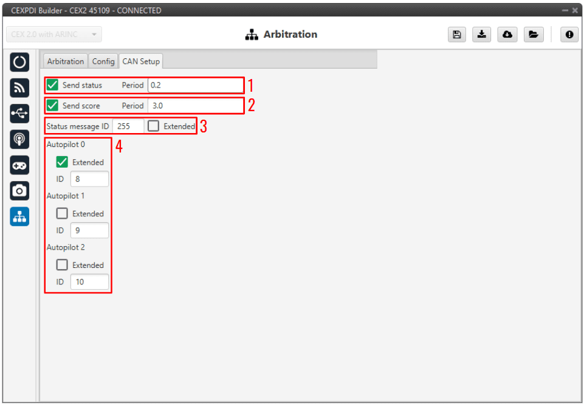The width and height of the screenshot is (584, 404).
Task: Click the open folder icon
Action: pyautogui.click(x=534, y=34)
